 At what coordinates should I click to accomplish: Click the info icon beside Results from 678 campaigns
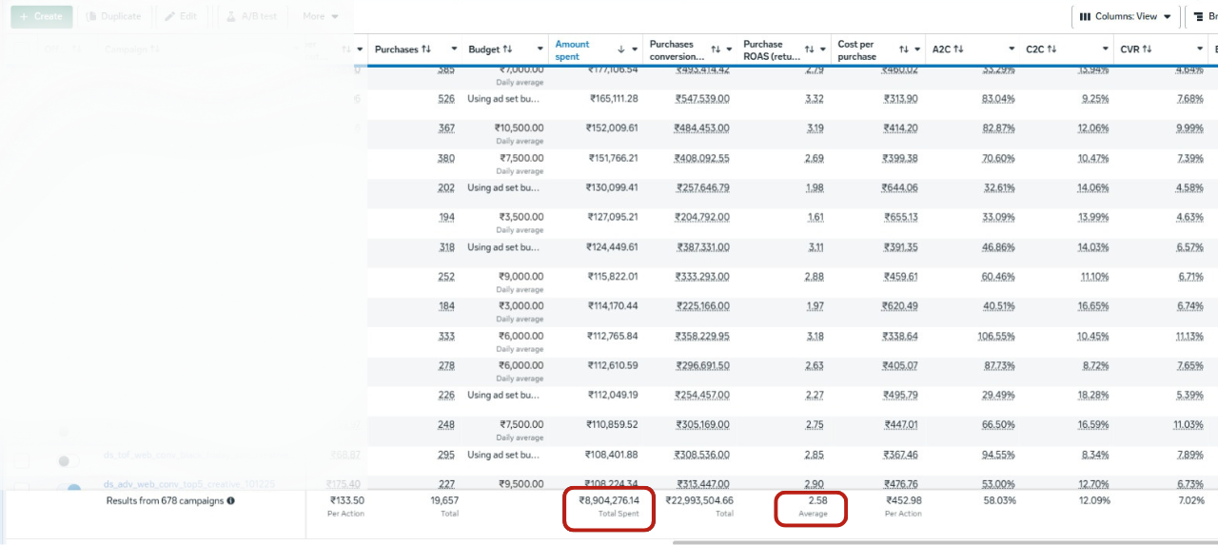point(231,500)
